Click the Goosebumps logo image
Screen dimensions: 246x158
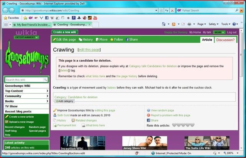pyautogui.click(x=27, y=57)
